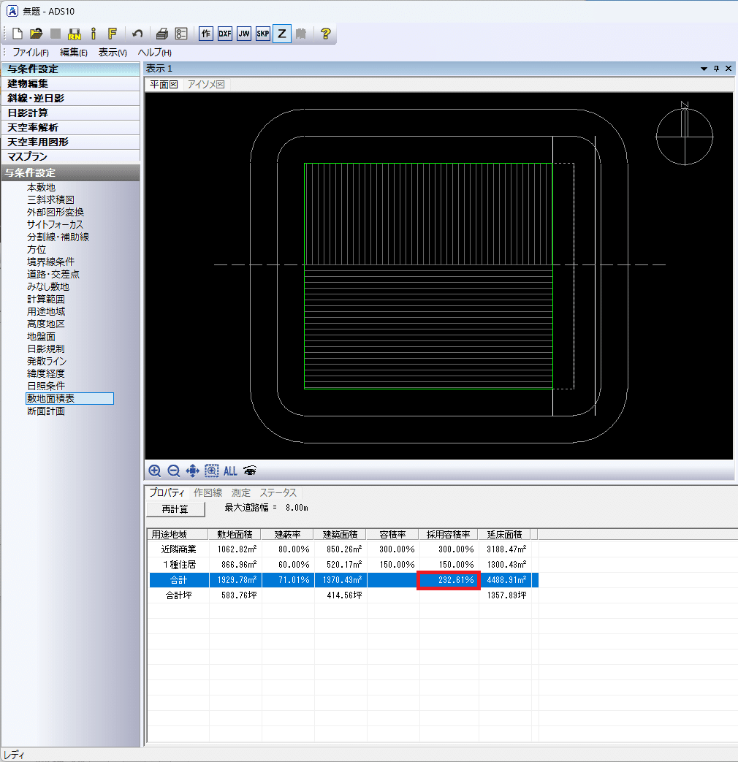Open the options list settings icon

pyautogui.click(x=181, y=34)
